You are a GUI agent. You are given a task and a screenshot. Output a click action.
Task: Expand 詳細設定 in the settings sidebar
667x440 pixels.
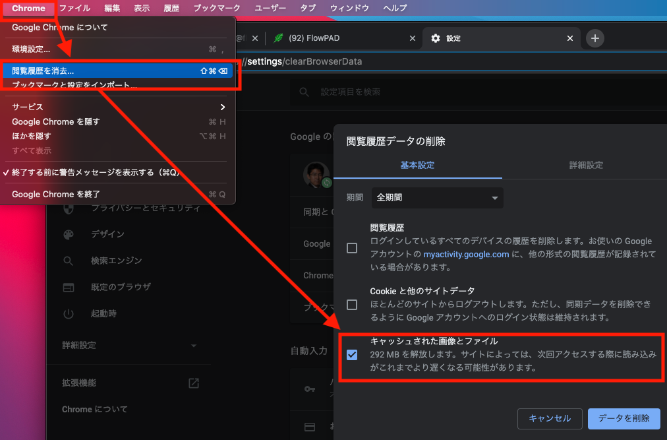pos(129,345)
